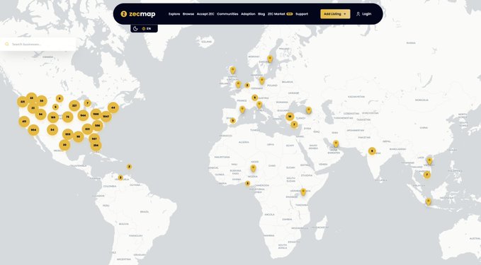Image resolution: width=481 pixels, height=265 pixels.
Task: Open the cluster 2 marker near Cameroon
Action: [247, 183]
